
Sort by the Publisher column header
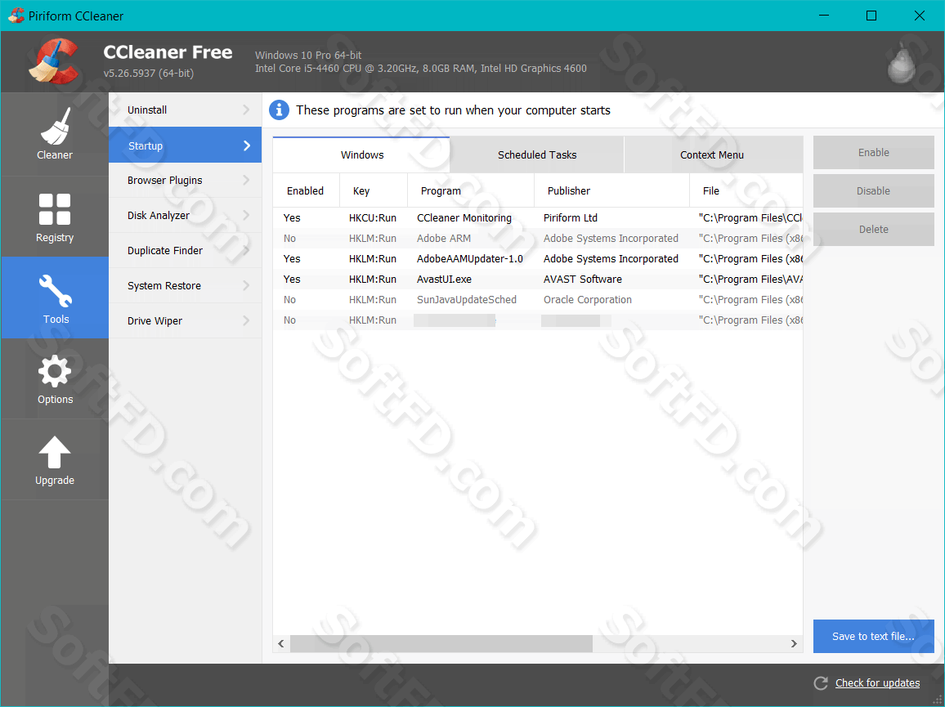click(611, 190)
